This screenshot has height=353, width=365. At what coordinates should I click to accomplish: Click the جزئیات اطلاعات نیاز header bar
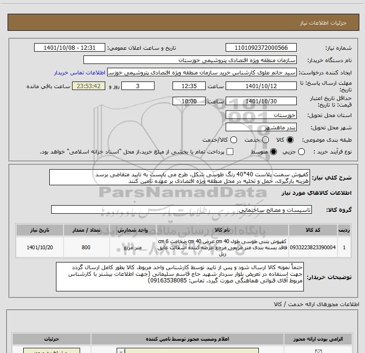click(183, 23)
